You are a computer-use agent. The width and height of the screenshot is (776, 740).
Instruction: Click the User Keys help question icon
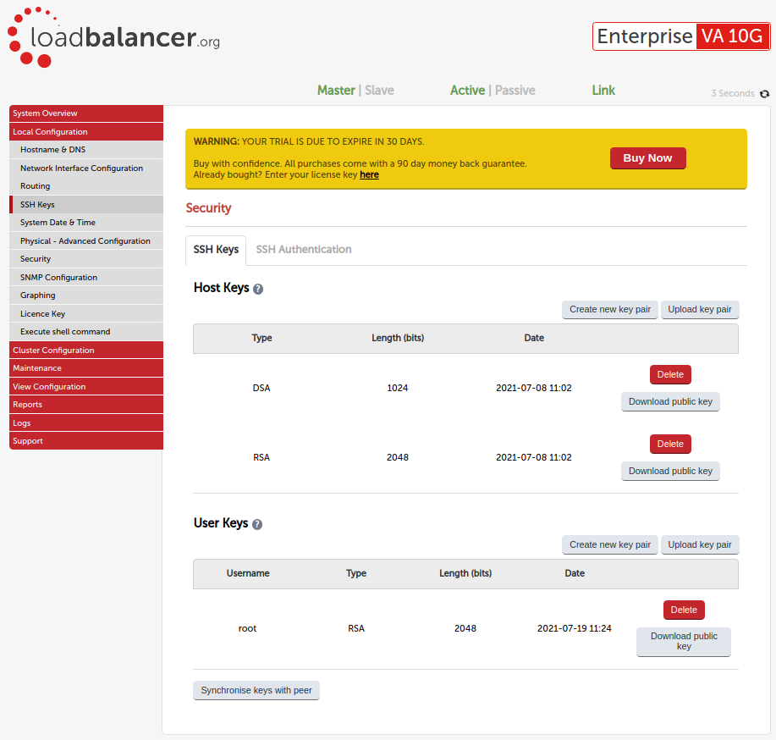[257, 524]
